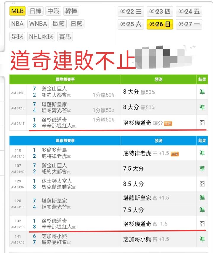213x253 pixels.
Task: Open the NBA tab
Action: coord(17,24)
